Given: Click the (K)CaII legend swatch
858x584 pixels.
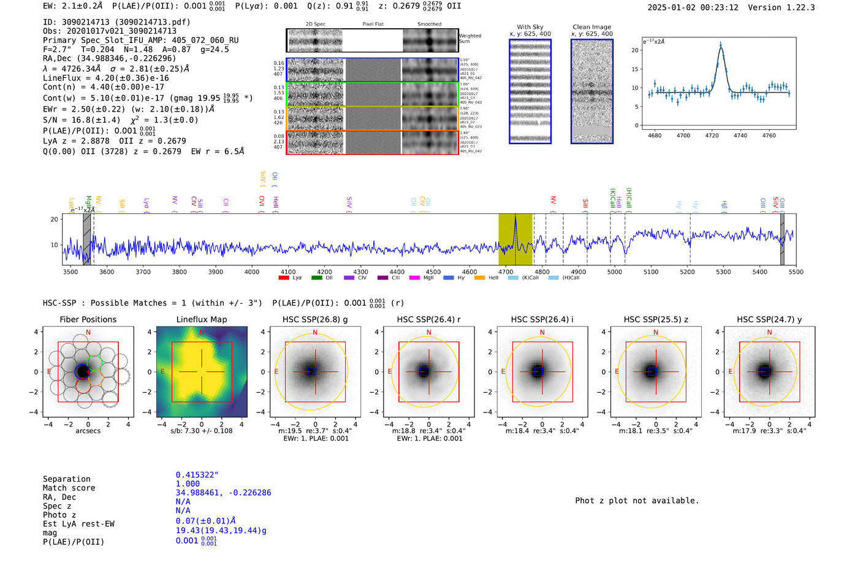Looking at the screenshot, I should click(513, 278).
